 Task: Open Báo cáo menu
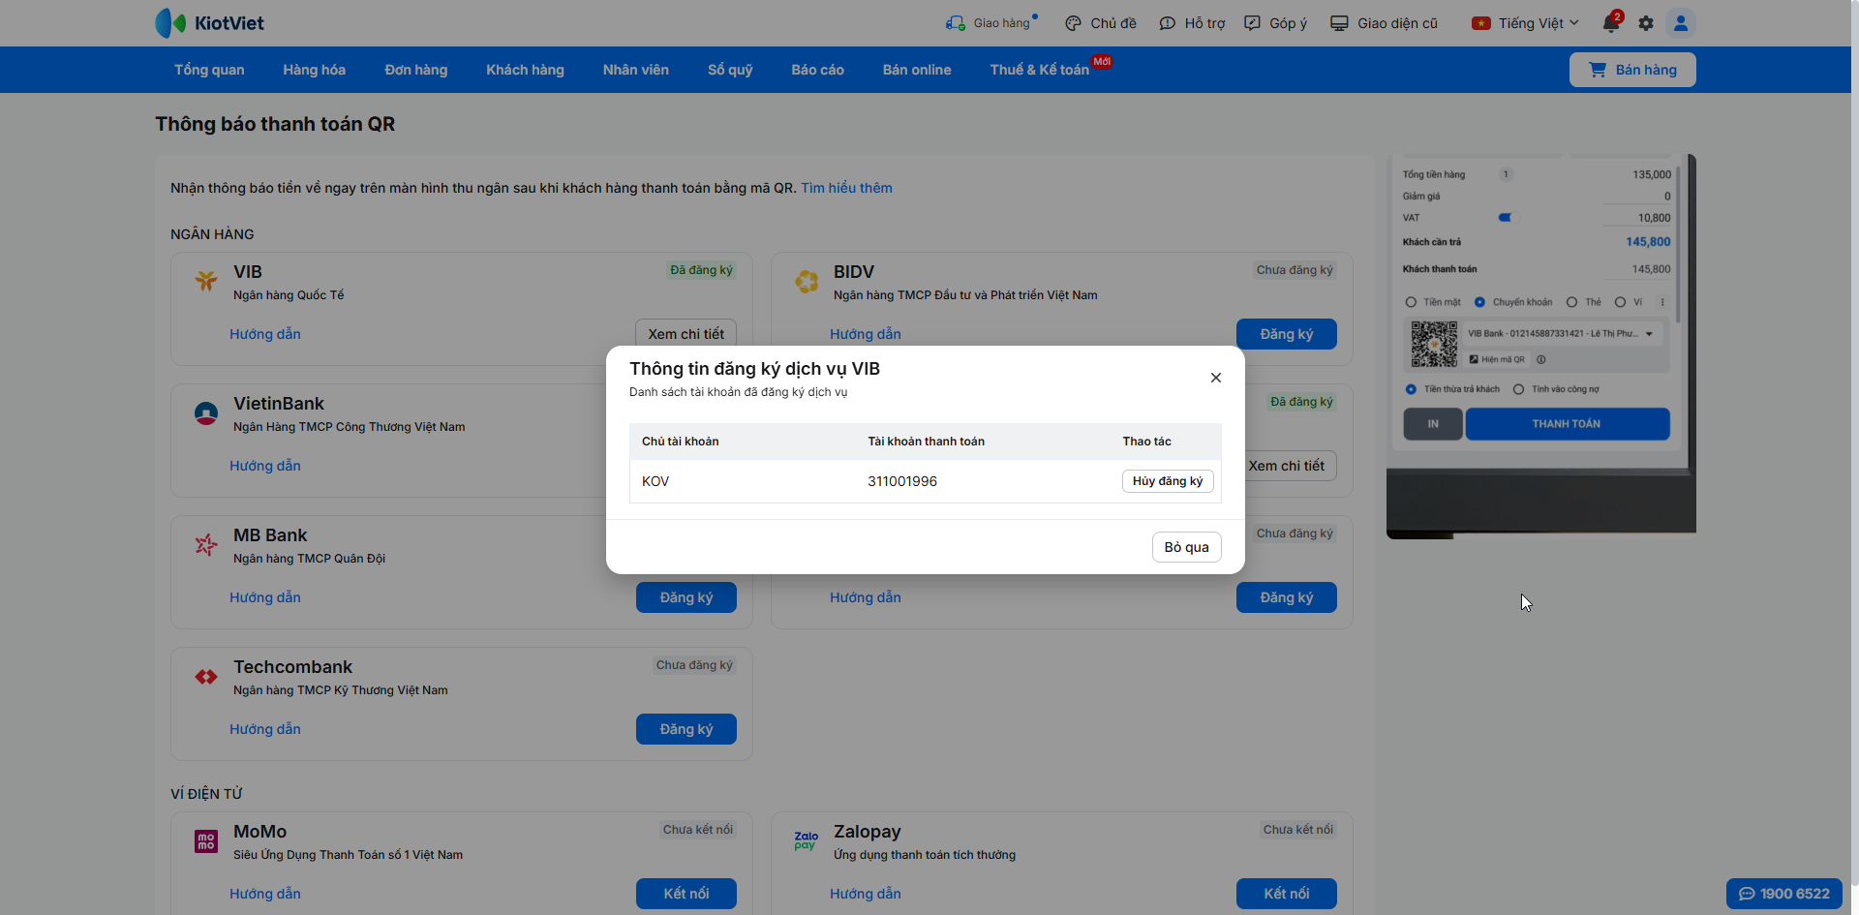[x=818, y=70]
